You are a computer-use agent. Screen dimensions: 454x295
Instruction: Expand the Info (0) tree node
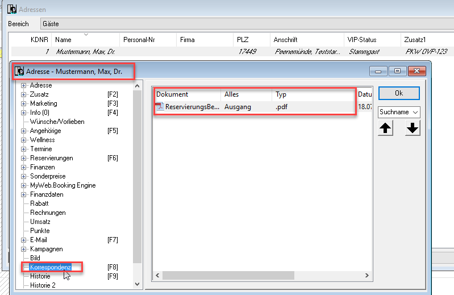[x=23, y=113]
